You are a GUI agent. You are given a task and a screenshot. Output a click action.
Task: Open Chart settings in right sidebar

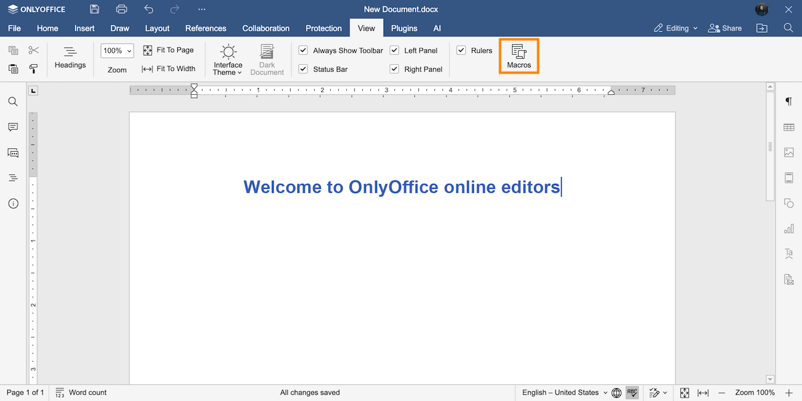pyautogui.click(x=789, y=229)
